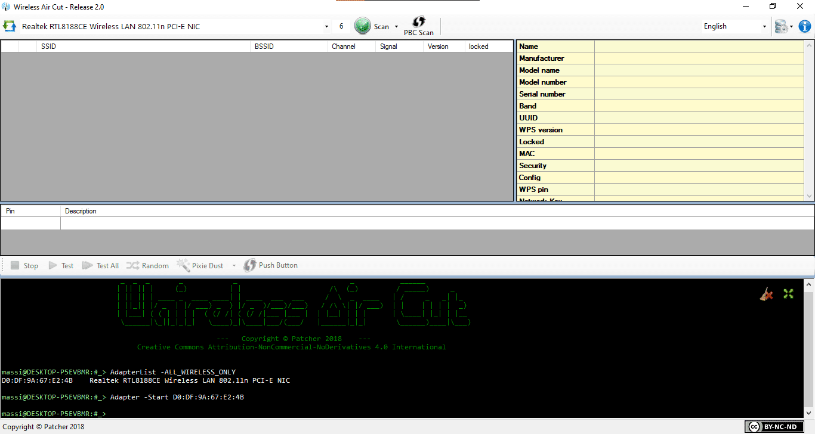Expand the database icon dropdown arrow
The height and width of the screenshot is (434, 815).
792,27
